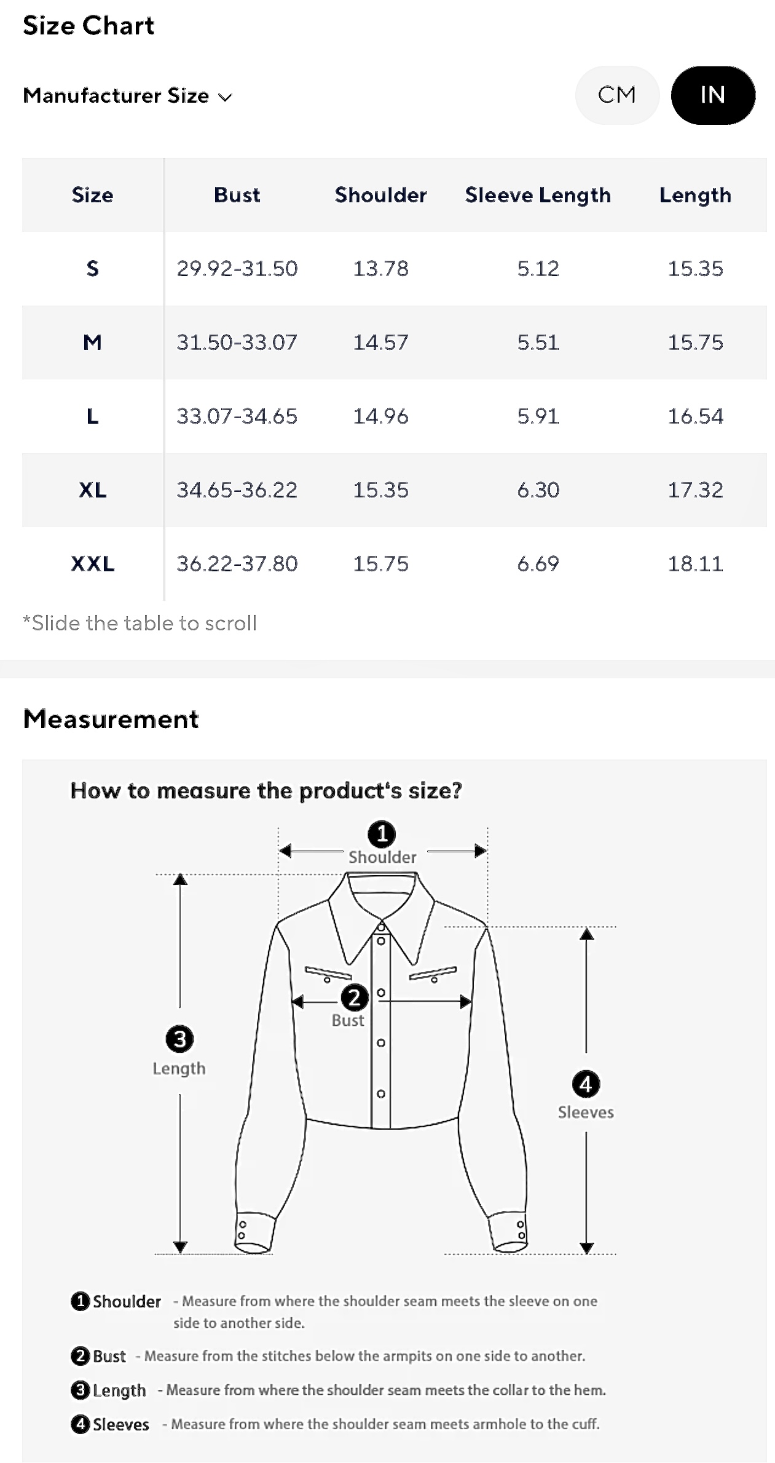Click the chevron beside Manufacturer Size

tap(226, 97)
